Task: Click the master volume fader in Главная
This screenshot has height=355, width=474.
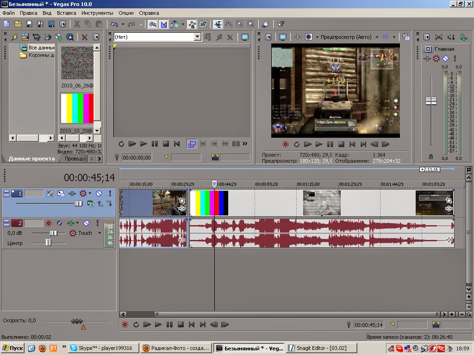Action: coord(431,101)
